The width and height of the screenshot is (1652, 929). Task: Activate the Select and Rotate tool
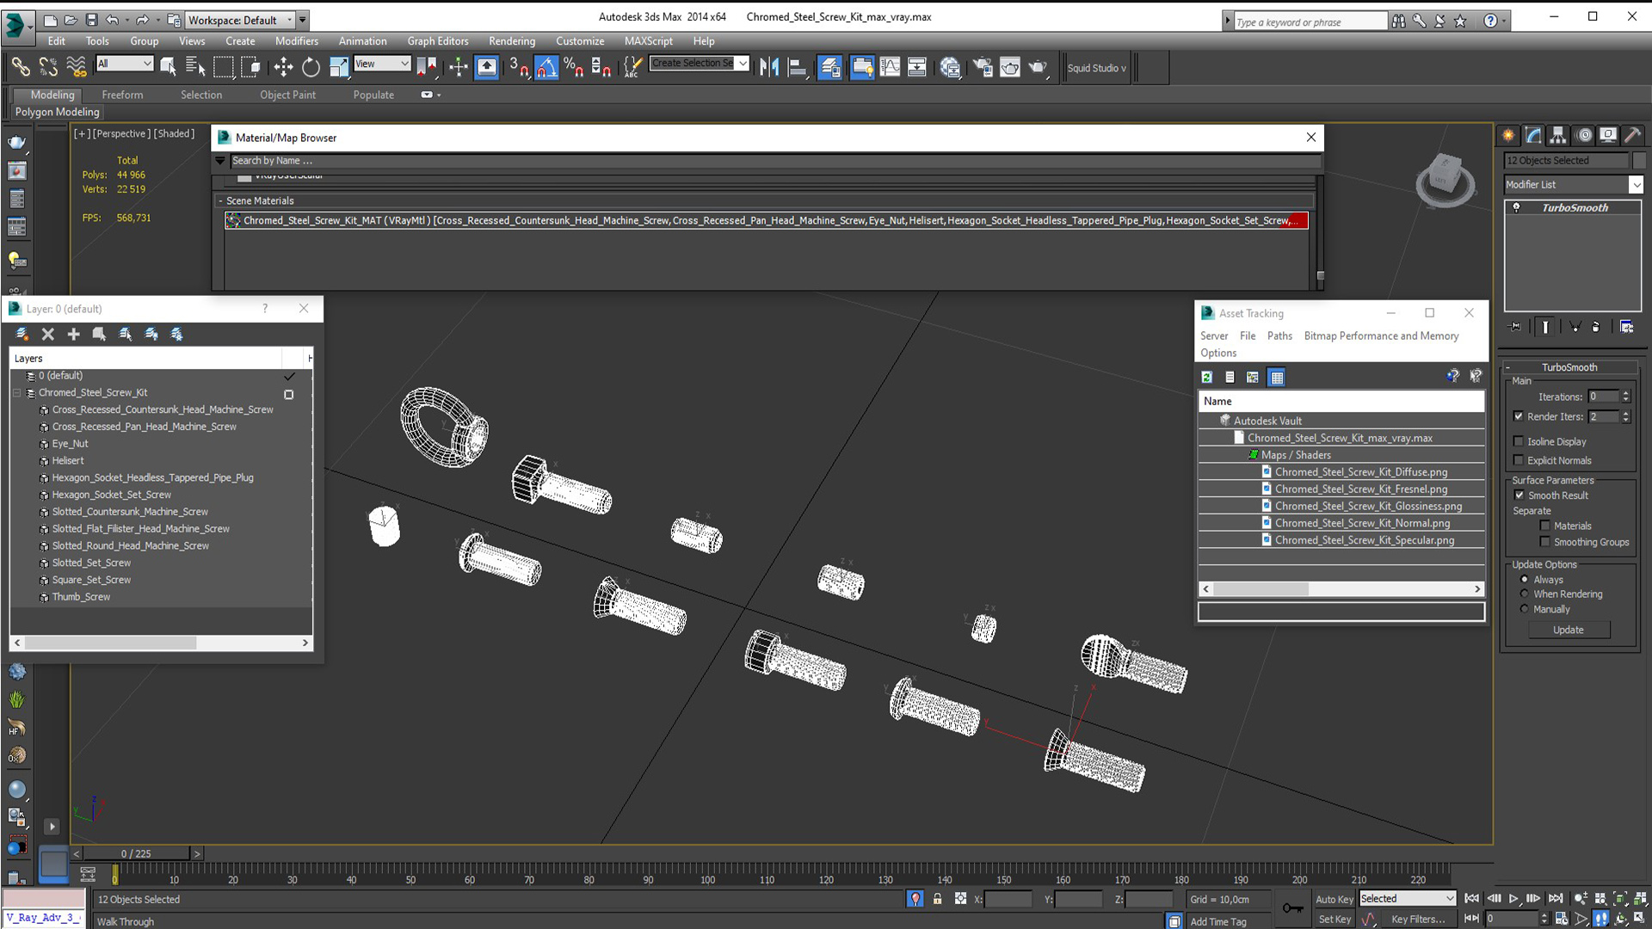[x=311, y=66]
